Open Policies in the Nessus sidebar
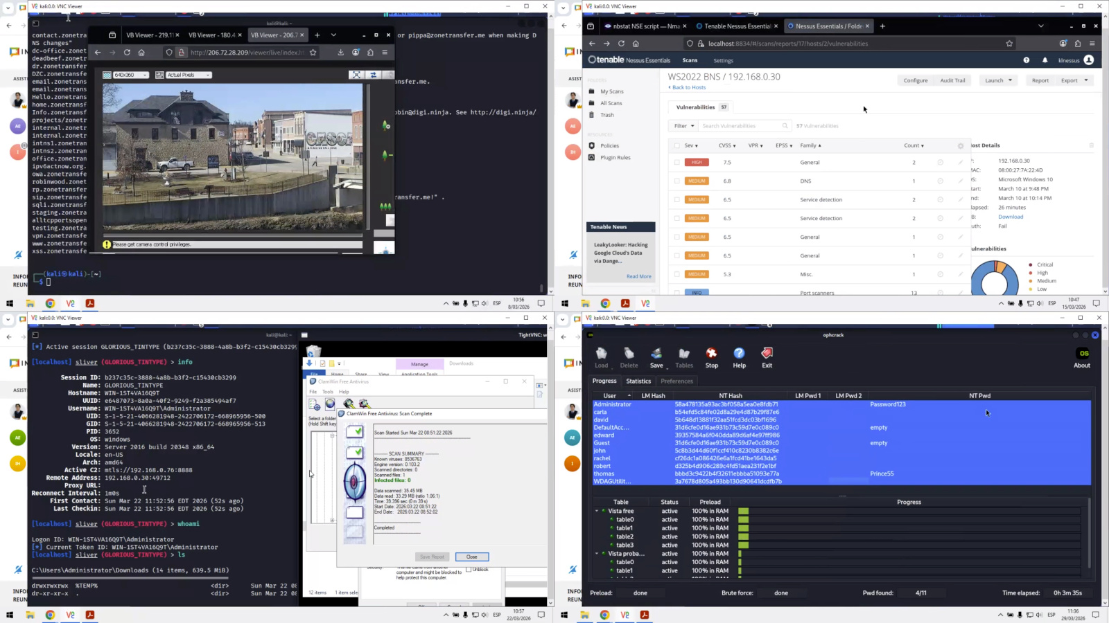 click(x=609, y=146)
